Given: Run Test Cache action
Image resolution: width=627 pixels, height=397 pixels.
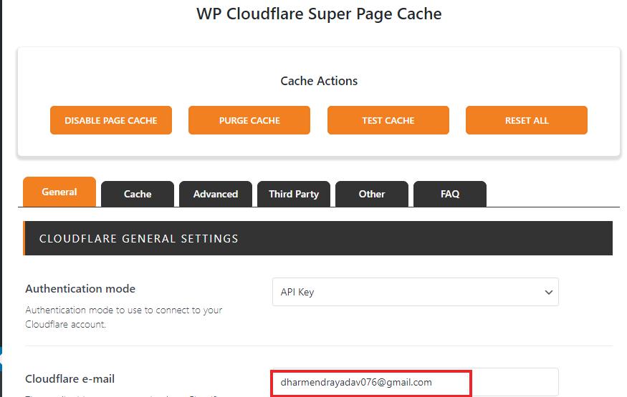Looking at the screenshot, I should (x=388, y=120).
